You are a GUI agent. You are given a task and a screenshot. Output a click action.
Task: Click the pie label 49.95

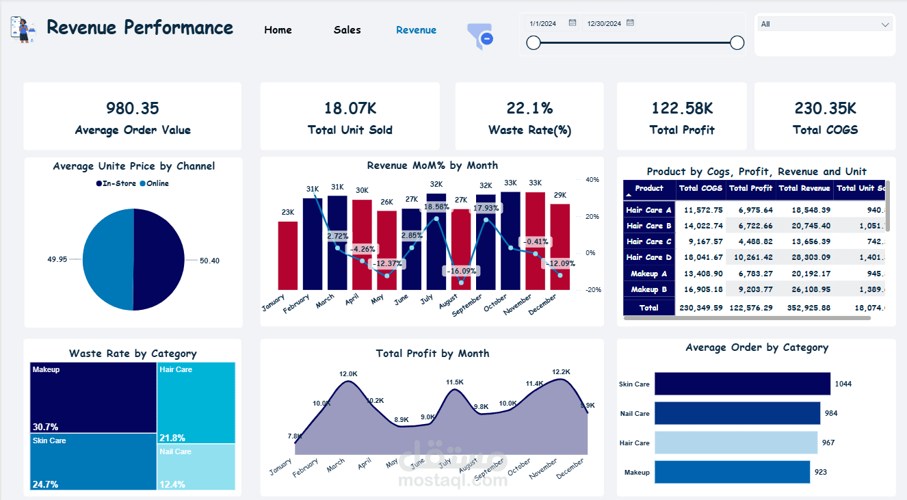(x=57, y=260)
